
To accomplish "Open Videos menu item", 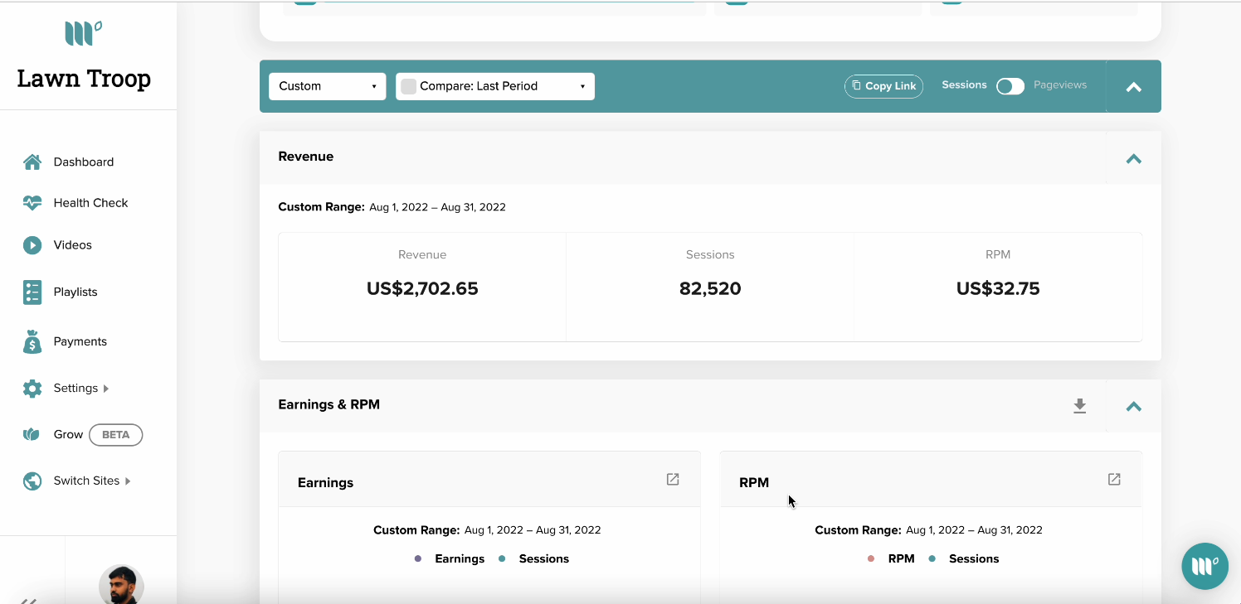I will [x=72, y=245].
